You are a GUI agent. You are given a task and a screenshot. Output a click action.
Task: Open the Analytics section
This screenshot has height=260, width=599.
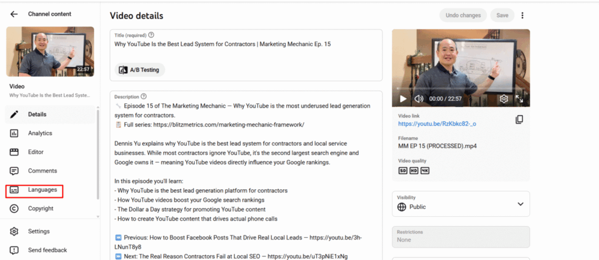(40, 133)
